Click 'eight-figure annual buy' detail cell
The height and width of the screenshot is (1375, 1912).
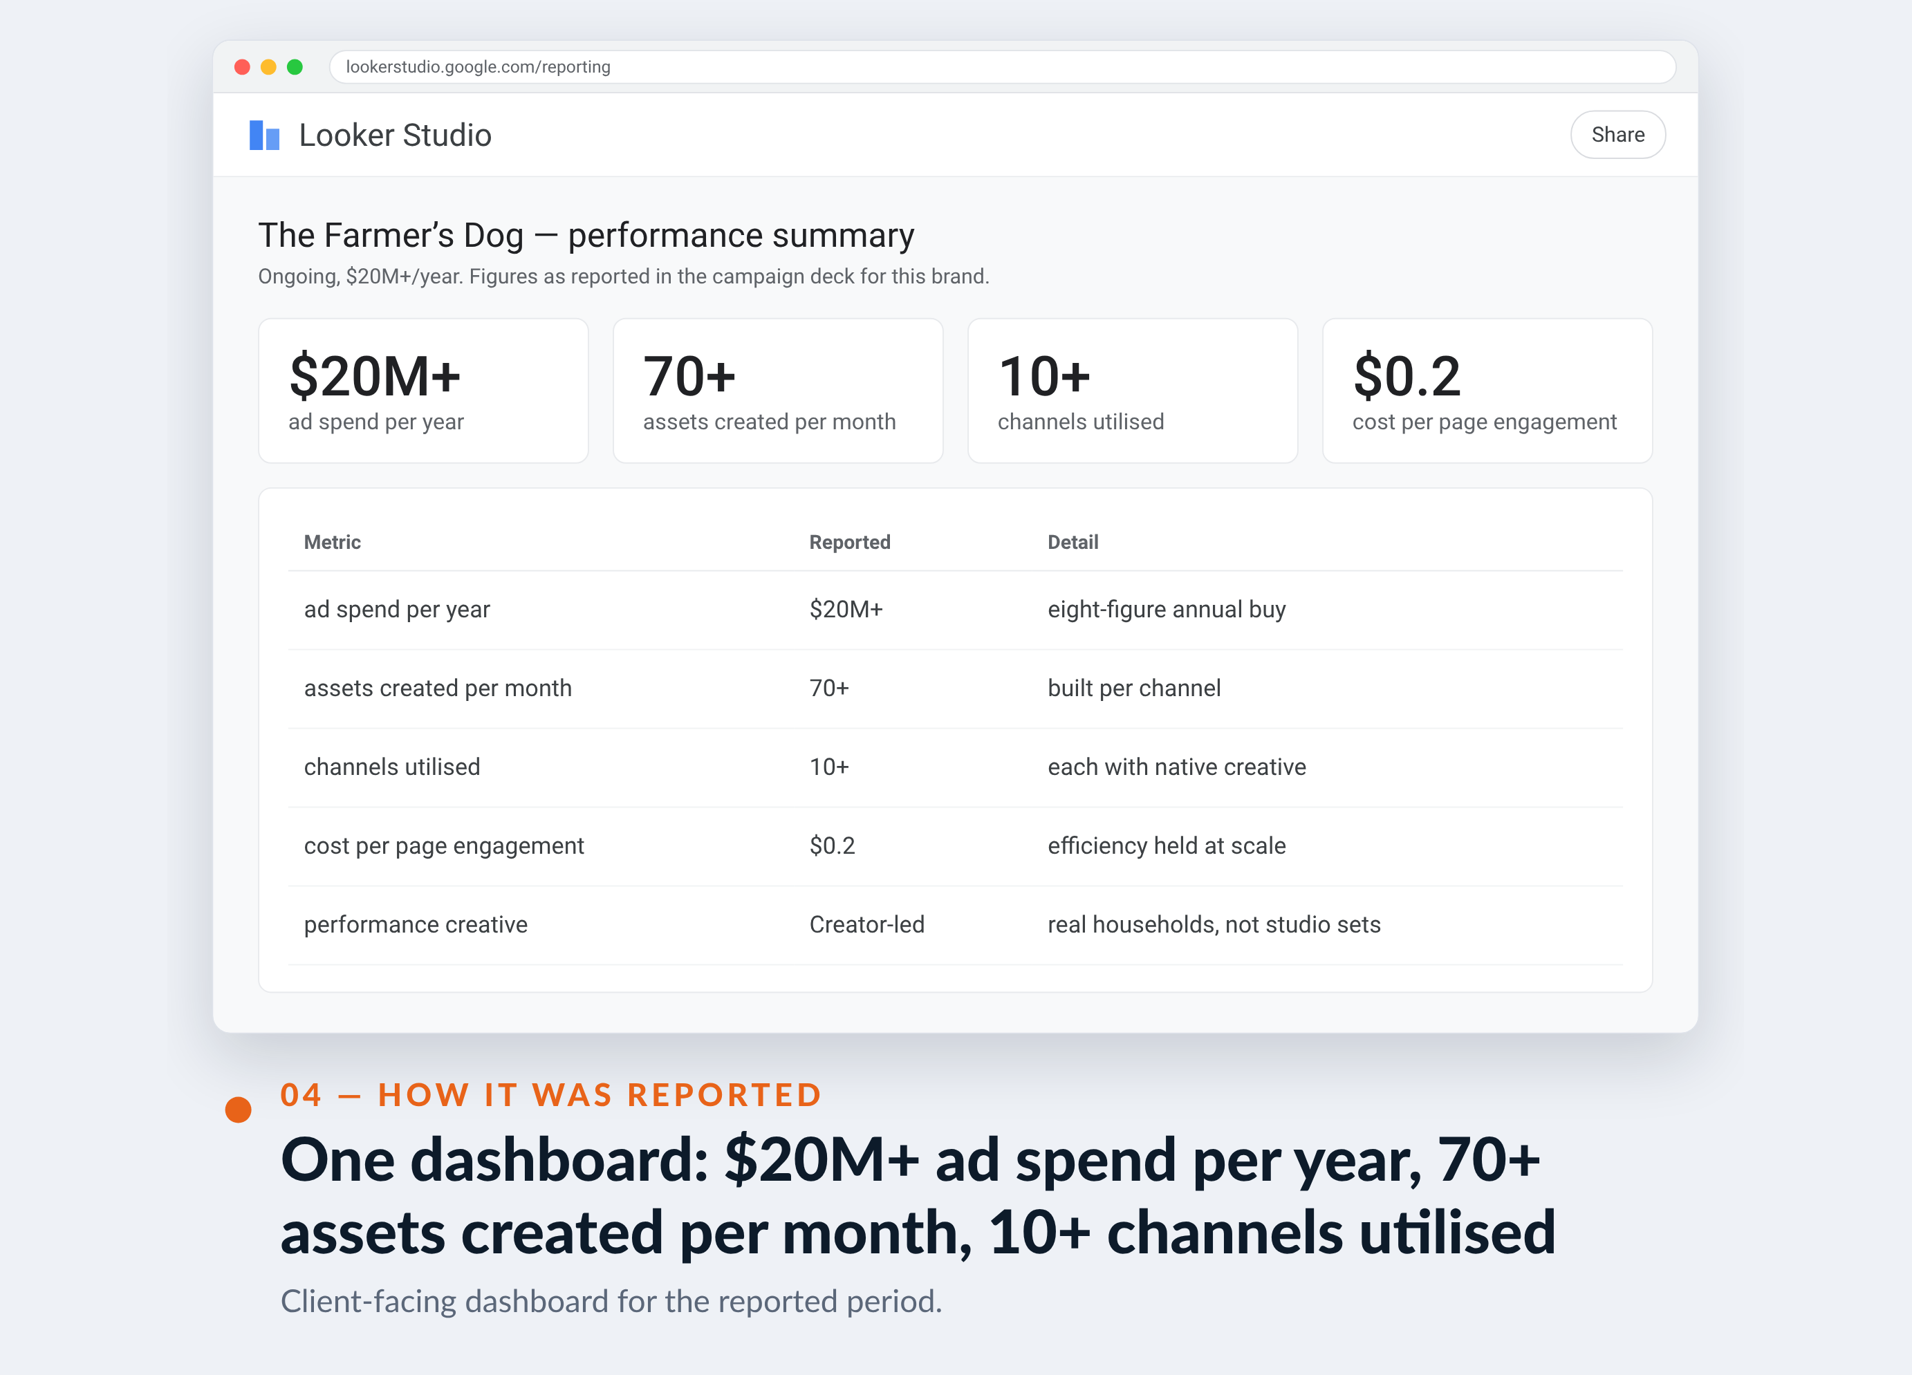click(x=1166, y=610)
